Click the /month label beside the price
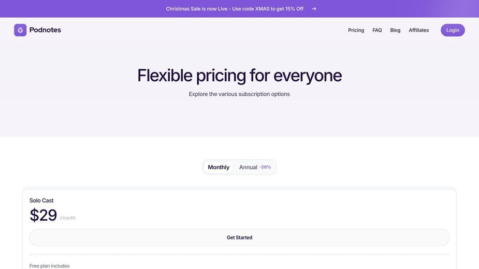The height and width of the screenshot is (269, 479). click(67, 218)
